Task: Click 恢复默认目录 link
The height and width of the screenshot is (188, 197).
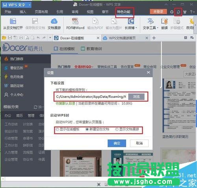Action: point(65,103)
